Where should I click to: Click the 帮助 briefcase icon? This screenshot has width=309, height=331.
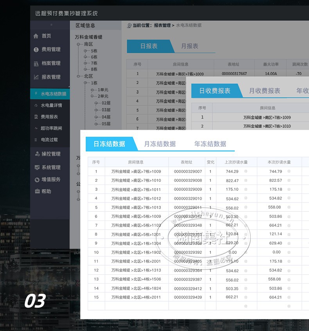tap(37, 192)
